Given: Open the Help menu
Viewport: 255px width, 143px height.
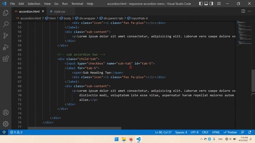Looking at the screenshot, I should pyautogui.click(x=90, y=4).
